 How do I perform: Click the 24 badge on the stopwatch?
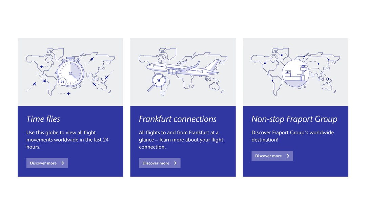[62, 82]
